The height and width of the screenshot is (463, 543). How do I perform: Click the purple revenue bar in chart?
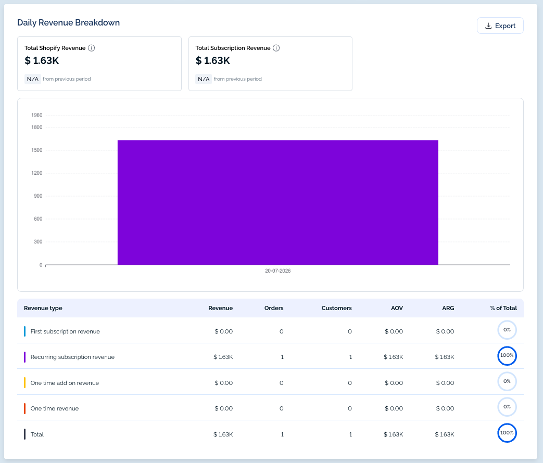pyautogui.click(x=277, y=202)
